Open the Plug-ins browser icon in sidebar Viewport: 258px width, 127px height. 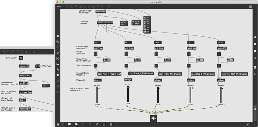tap(58, 75)
